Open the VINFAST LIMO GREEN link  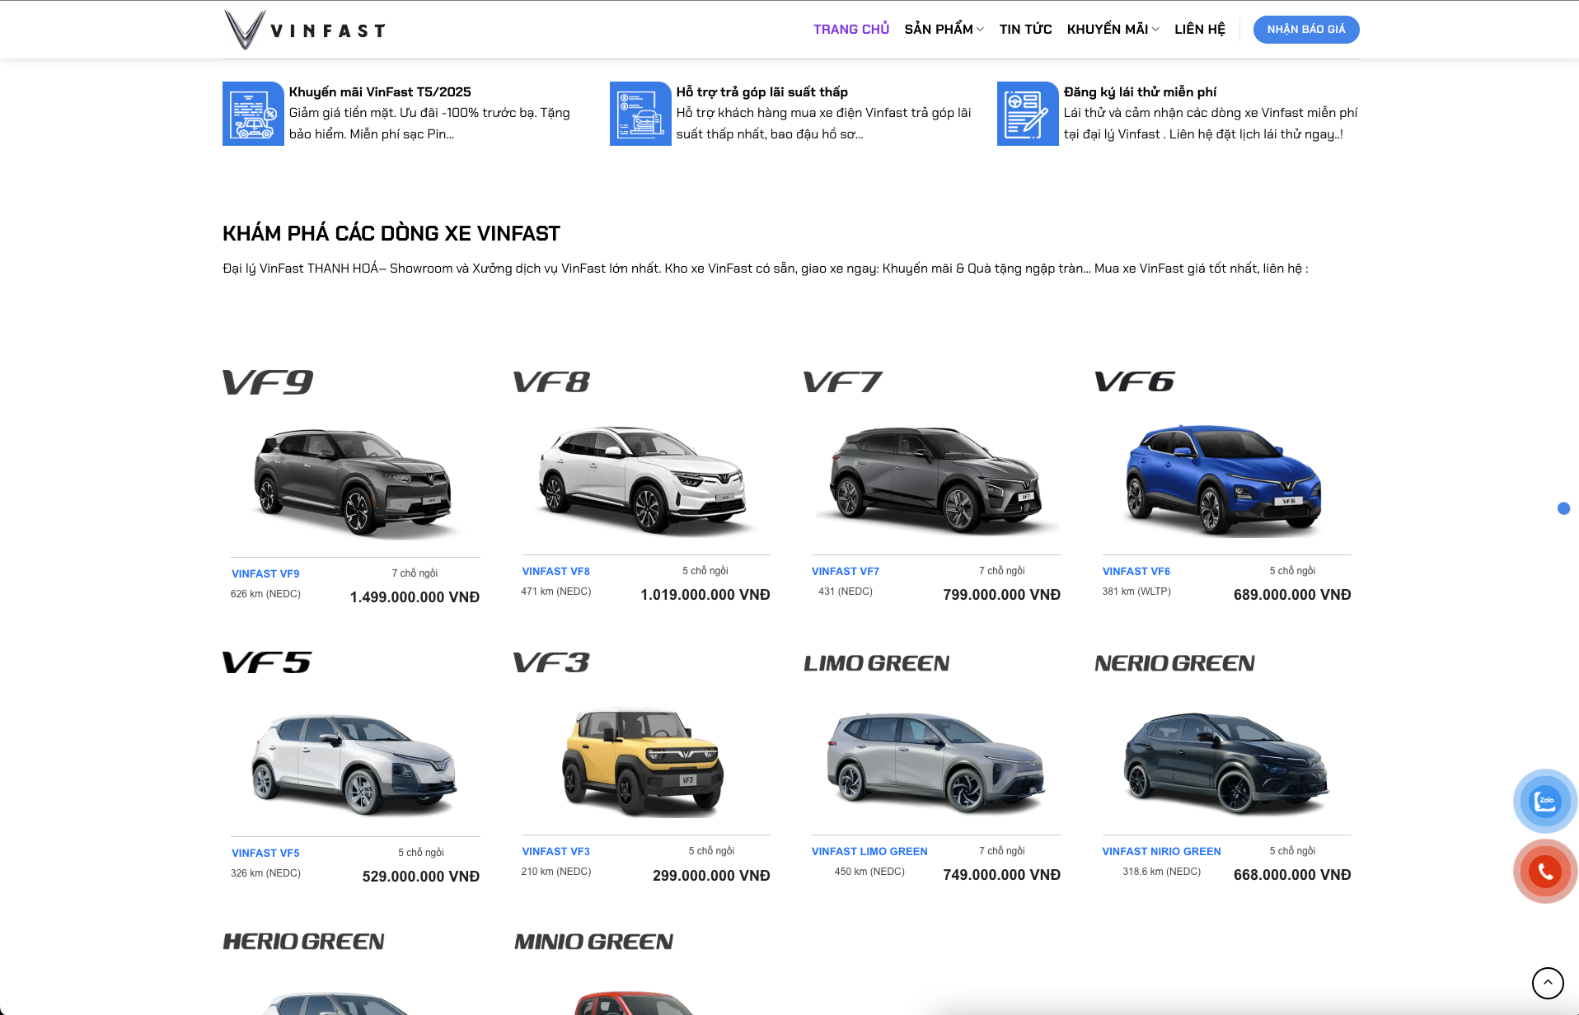tap(869, 851)
